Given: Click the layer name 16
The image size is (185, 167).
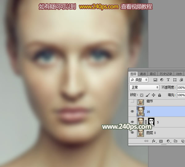Looking at the screenshot, I should [148, 112].
